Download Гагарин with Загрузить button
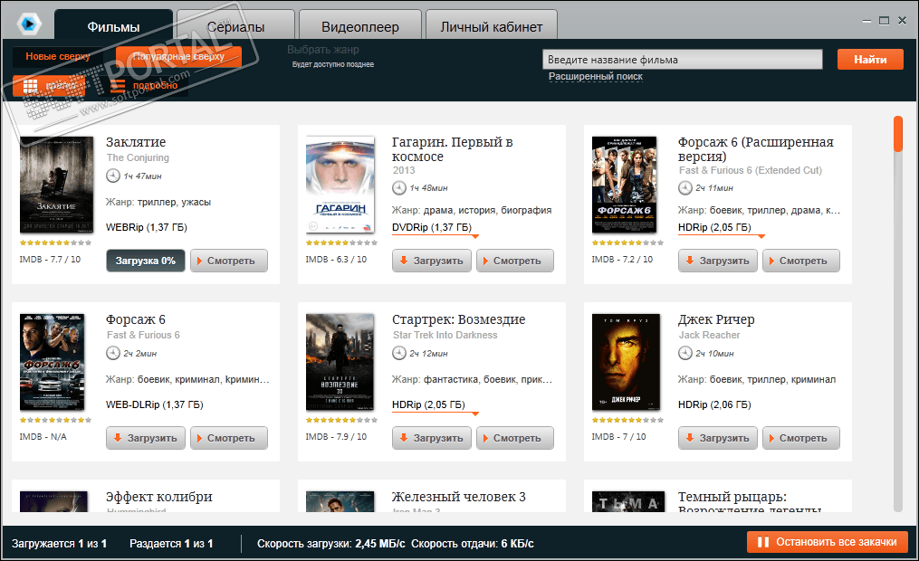This screenshot has height=561, width=919. click(x=431, y=261)
